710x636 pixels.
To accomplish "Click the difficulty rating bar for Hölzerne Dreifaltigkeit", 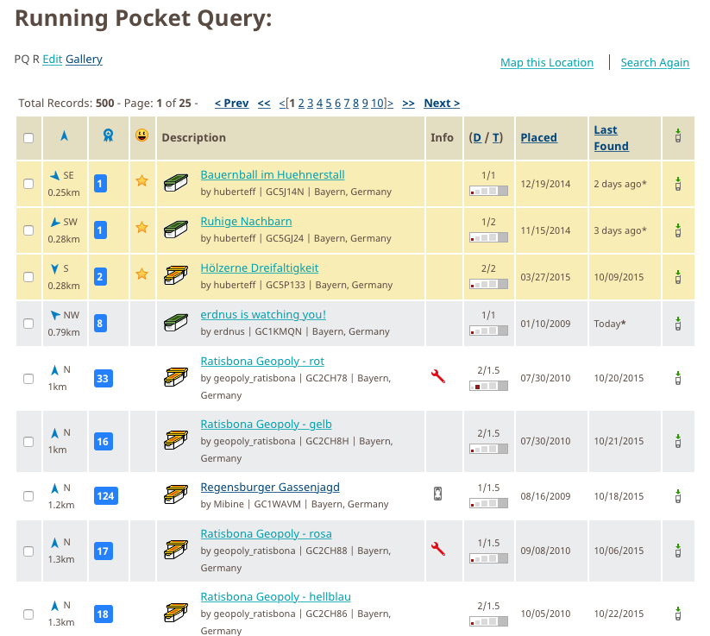I will point(485,283).
